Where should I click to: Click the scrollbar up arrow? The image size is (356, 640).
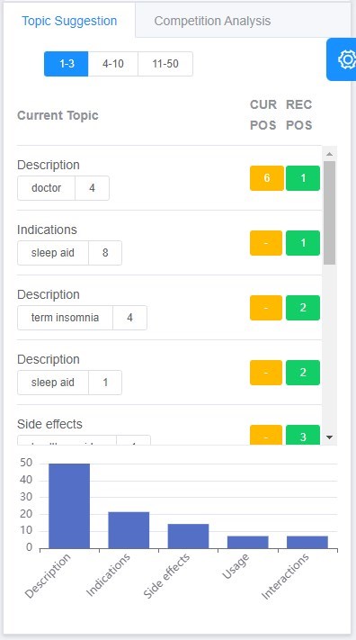point(330,154)
